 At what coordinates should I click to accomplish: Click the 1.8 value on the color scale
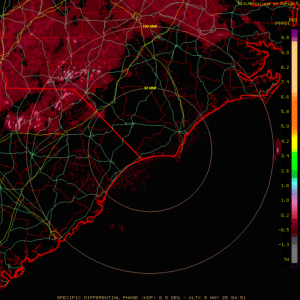(x=285, y=186)
